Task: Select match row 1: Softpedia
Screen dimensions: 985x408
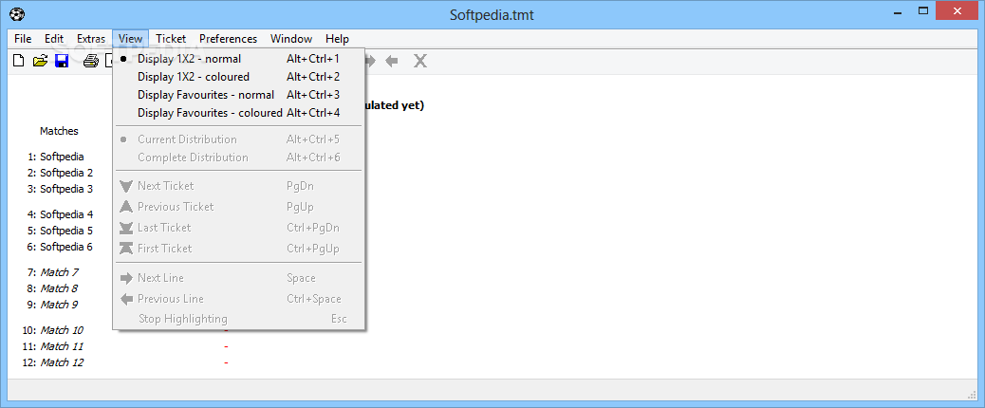Action: coord(56,157)
